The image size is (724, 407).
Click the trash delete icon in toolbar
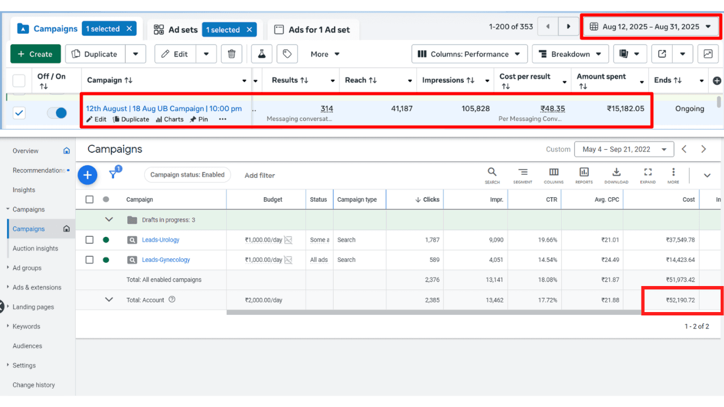click(231, 54)
